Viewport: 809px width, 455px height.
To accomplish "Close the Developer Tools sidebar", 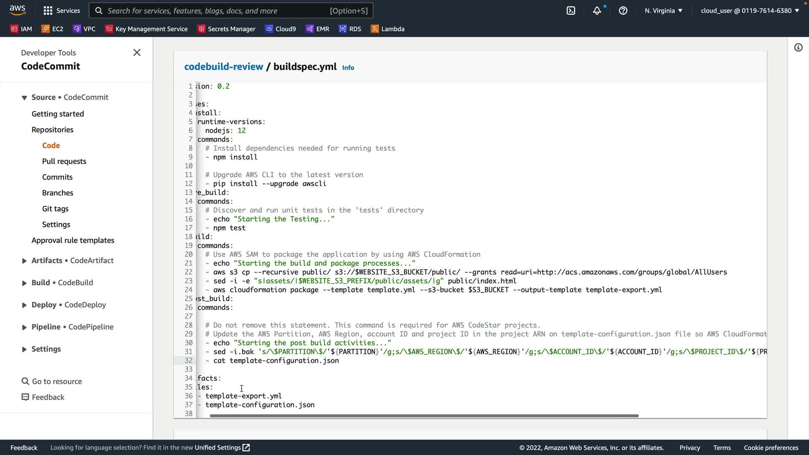I will click(137, 53).
